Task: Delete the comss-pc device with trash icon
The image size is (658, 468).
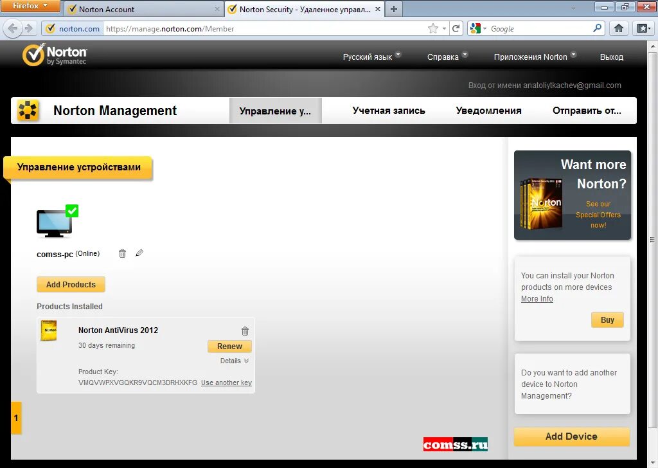Action: [122, 253]
